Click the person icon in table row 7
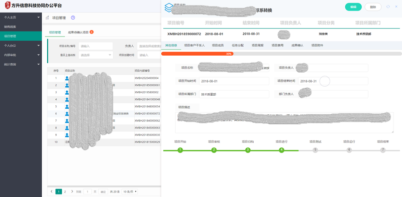 [x=67, y=120]
